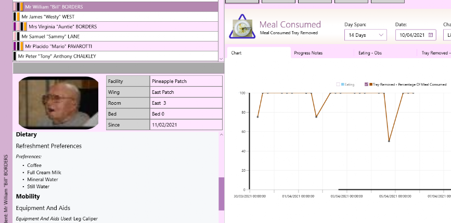The image size is (451, 223).
Task: Click the Room label cell
Action: tap(128, 103)
